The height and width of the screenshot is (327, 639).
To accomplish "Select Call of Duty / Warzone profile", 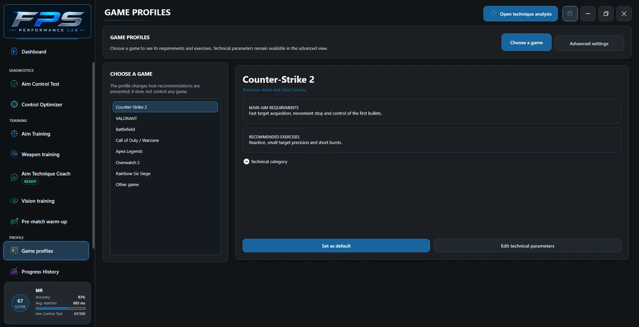I will coord(165,140).
